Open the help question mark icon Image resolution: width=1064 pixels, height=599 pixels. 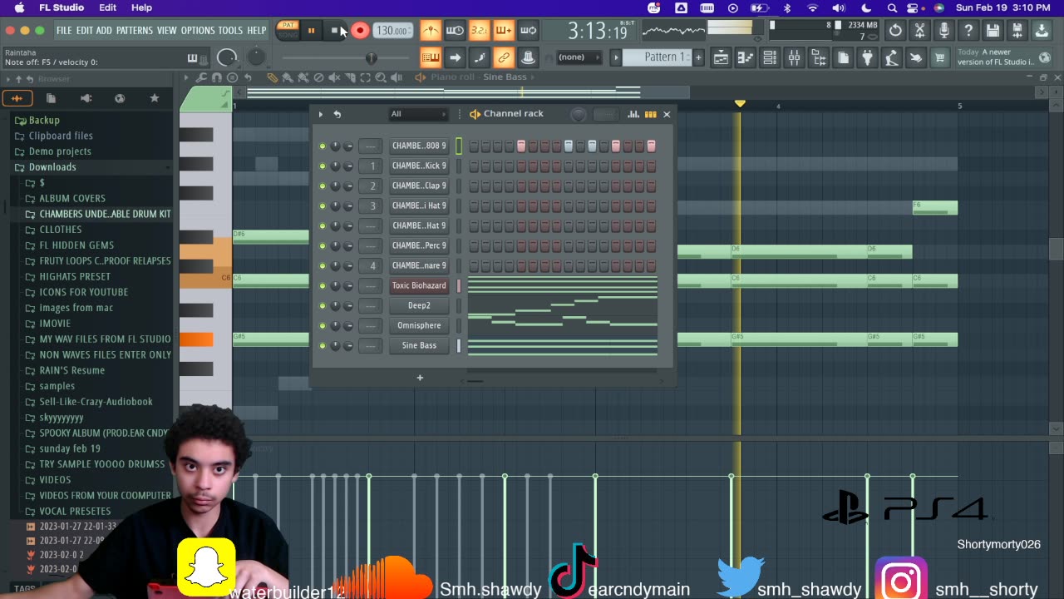pyautogui.click(x=968, y=31)
